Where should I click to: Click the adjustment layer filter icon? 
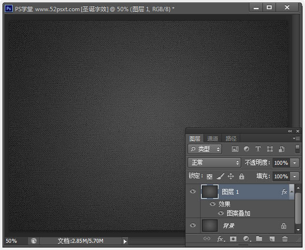(247, 149)
